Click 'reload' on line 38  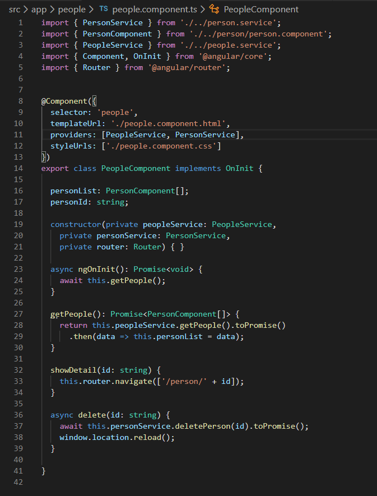[x=147, y=438]
